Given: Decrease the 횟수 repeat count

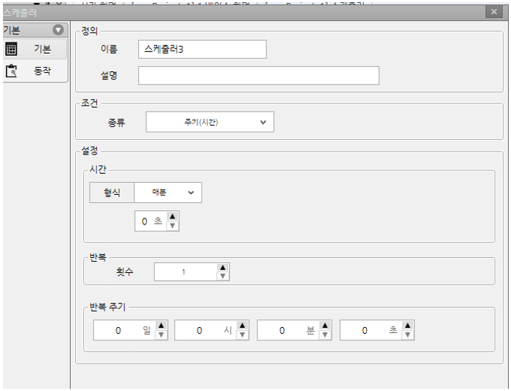Looking at the screenshot, I should click(222, 276).
